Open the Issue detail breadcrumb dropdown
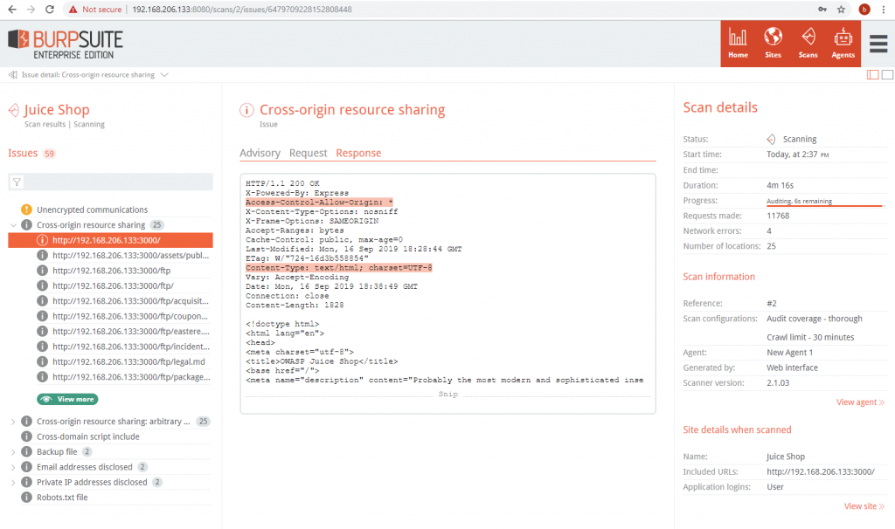This screenshot has width=895, height=529. [164, 75]
